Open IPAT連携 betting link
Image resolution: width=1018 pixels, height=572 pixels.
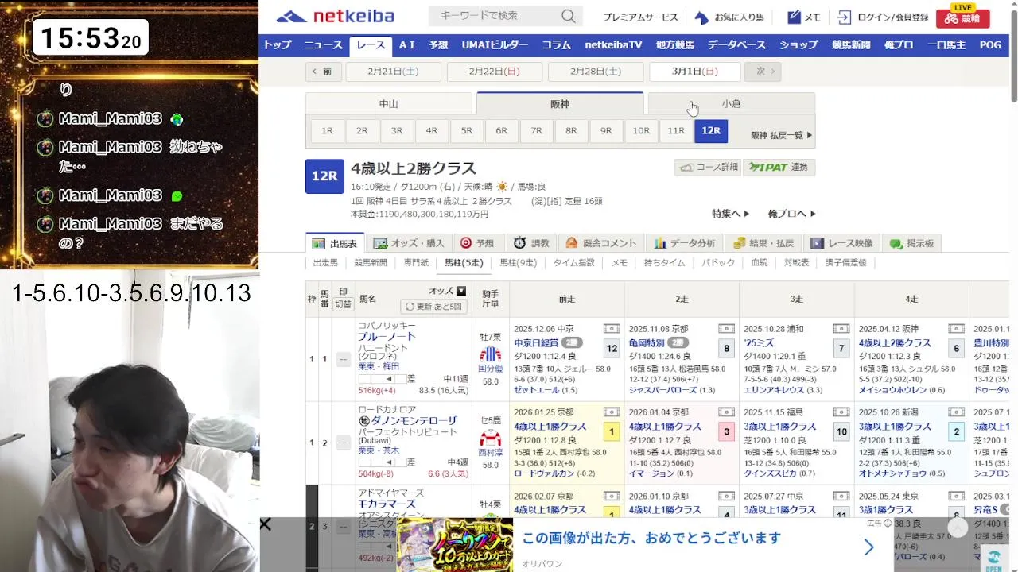pyautogui.click(x=779, y=167)
